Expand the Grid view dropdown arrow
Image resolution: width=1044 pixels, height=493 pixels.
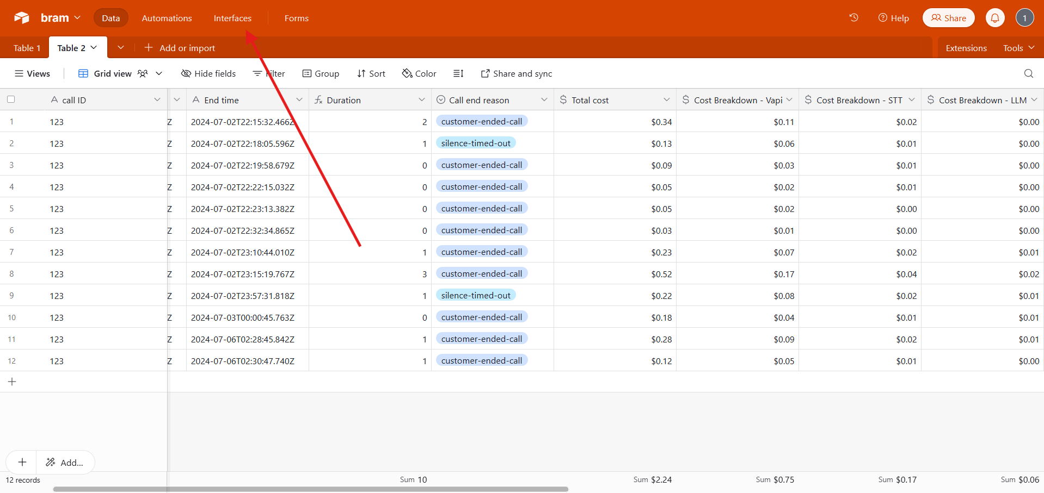[159, 73]
